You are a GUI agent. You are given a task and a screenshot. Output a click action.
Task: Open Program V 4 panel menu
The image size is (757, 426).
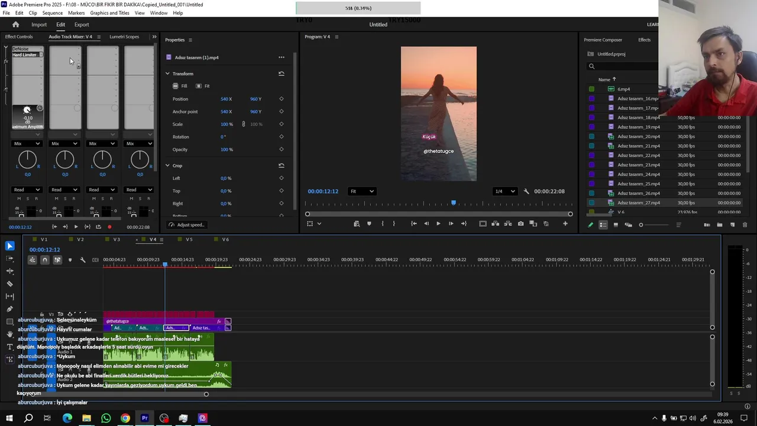pyautogui.click(x=337, y=37)
